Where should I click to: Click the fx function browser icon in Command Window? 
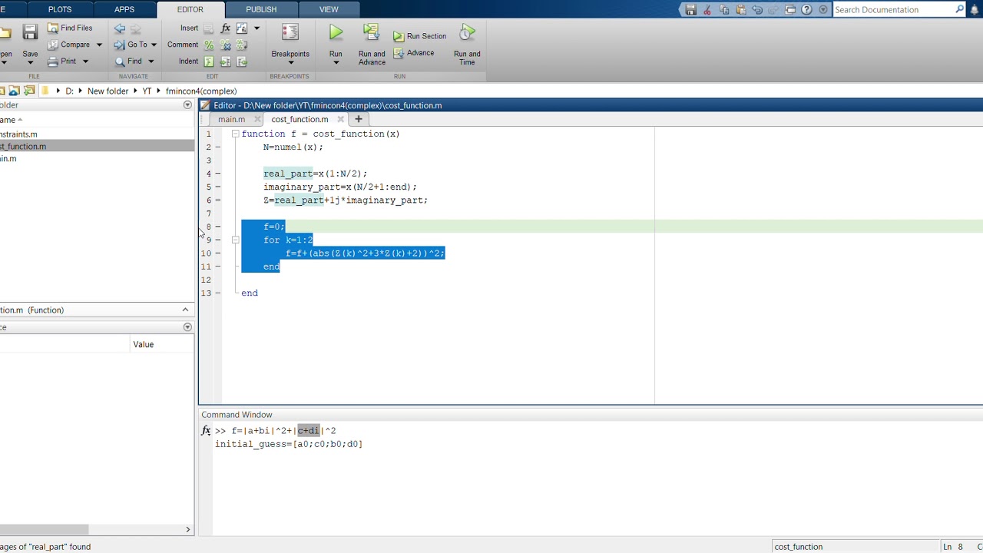206,431
